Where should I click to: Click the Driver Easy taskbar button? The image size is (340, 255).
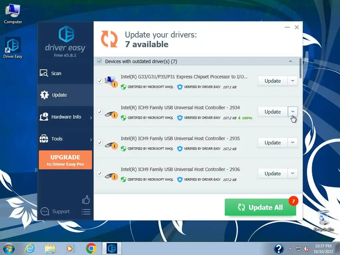112,248
